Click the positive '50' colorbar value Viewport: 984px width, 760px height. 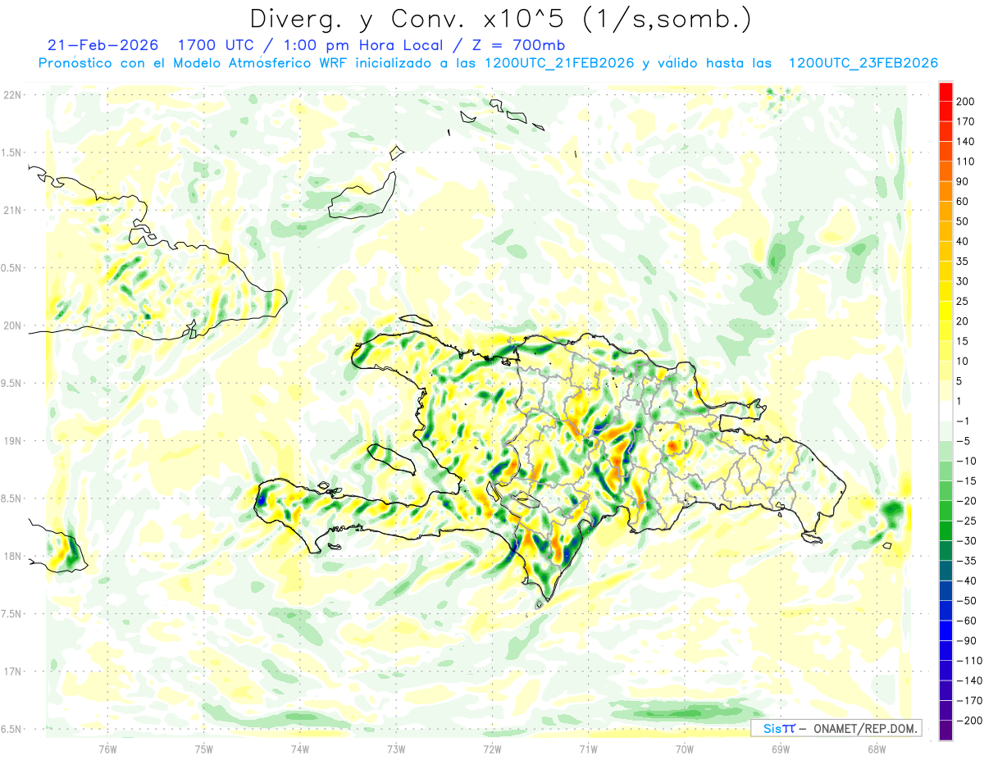(963, 221)
